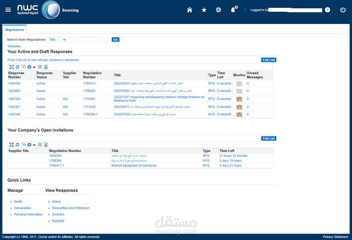The image size is (352, 240).
Task: Refresh the Active Responses table
Action: [x=17, y=67]
